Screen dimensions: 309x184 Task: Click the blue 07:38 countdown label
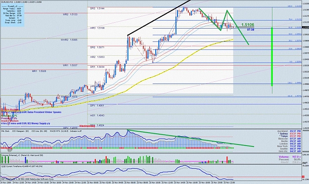pyautogui.click(x=251, y=30)
